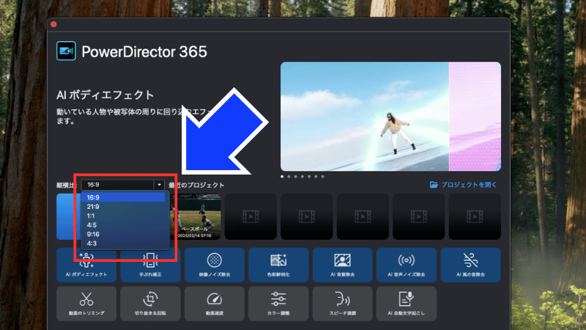Open the スピーチ強調 speech enhance tile
586x330 pixels.
(342, 304)
